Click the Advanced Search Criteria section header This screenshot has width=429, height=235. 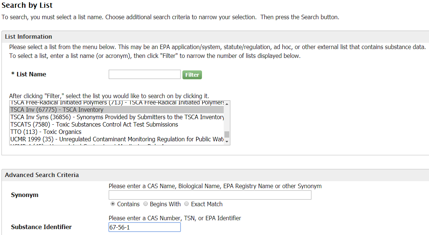point(42,175)
